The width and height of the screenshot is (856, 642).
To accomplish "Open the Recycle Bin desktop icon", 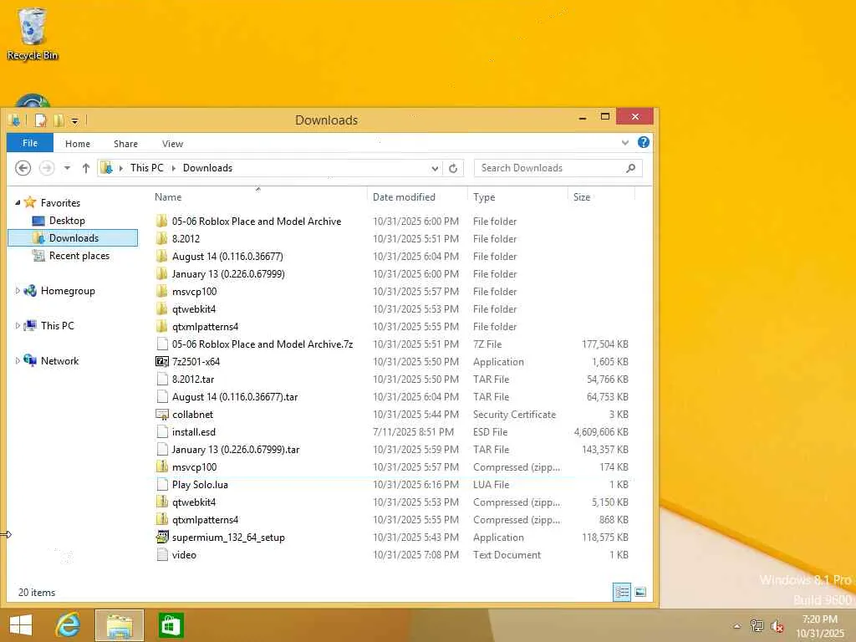I will [33, 33].
